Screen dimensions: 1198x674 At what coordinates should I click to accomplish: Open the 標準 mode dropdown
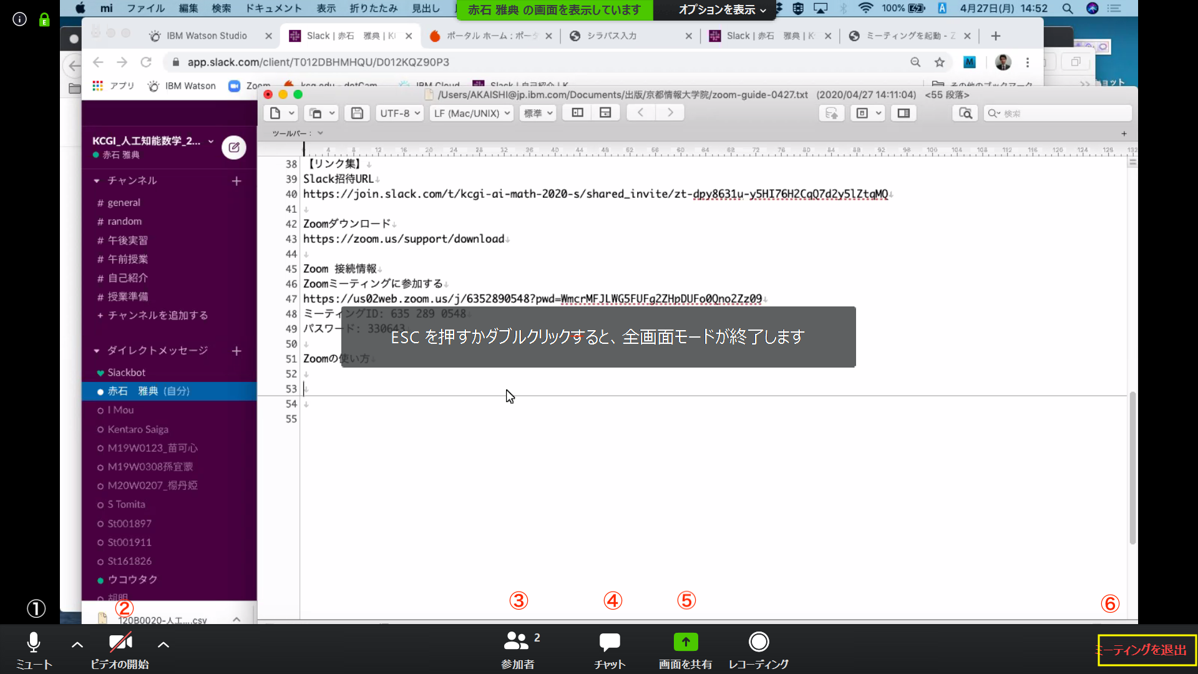[x=538, y=113]
